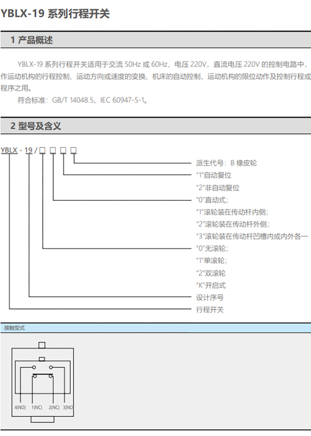The image size is (311, 436).
Task: Click the line '"2"滚轮装在传动杆外侧'
Action: click(x=233, y=224)
